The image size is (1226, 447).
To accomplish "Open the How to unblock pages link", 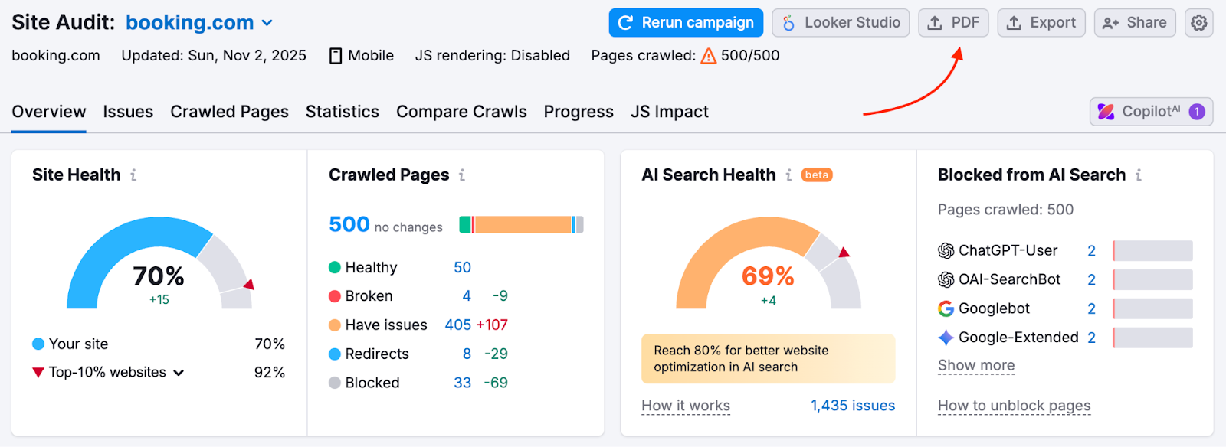I will tap(1014, 406).
